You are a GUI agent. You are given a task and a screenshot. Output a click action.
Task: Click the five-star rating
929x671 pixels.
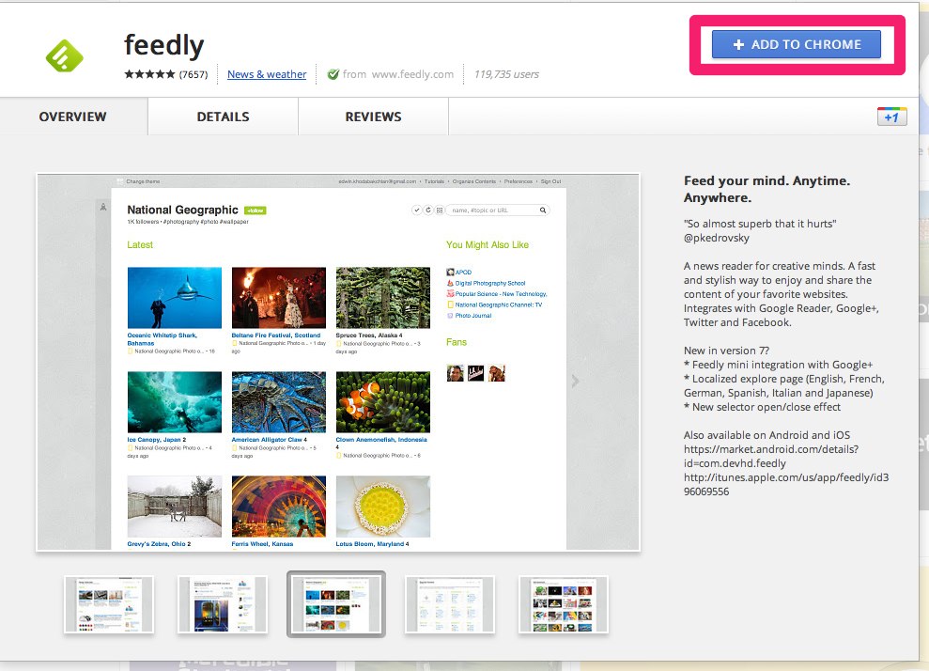tap(150, 74)
